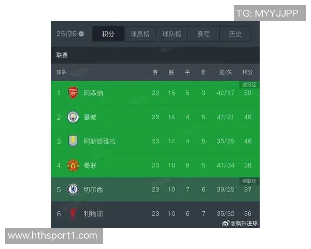Click the Aston Villa crest icon

[x=73, y=141]
